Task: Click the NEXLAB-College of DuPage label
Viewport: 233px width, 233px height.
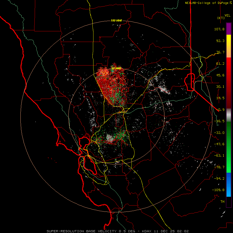Action: (x=207, y=3)
